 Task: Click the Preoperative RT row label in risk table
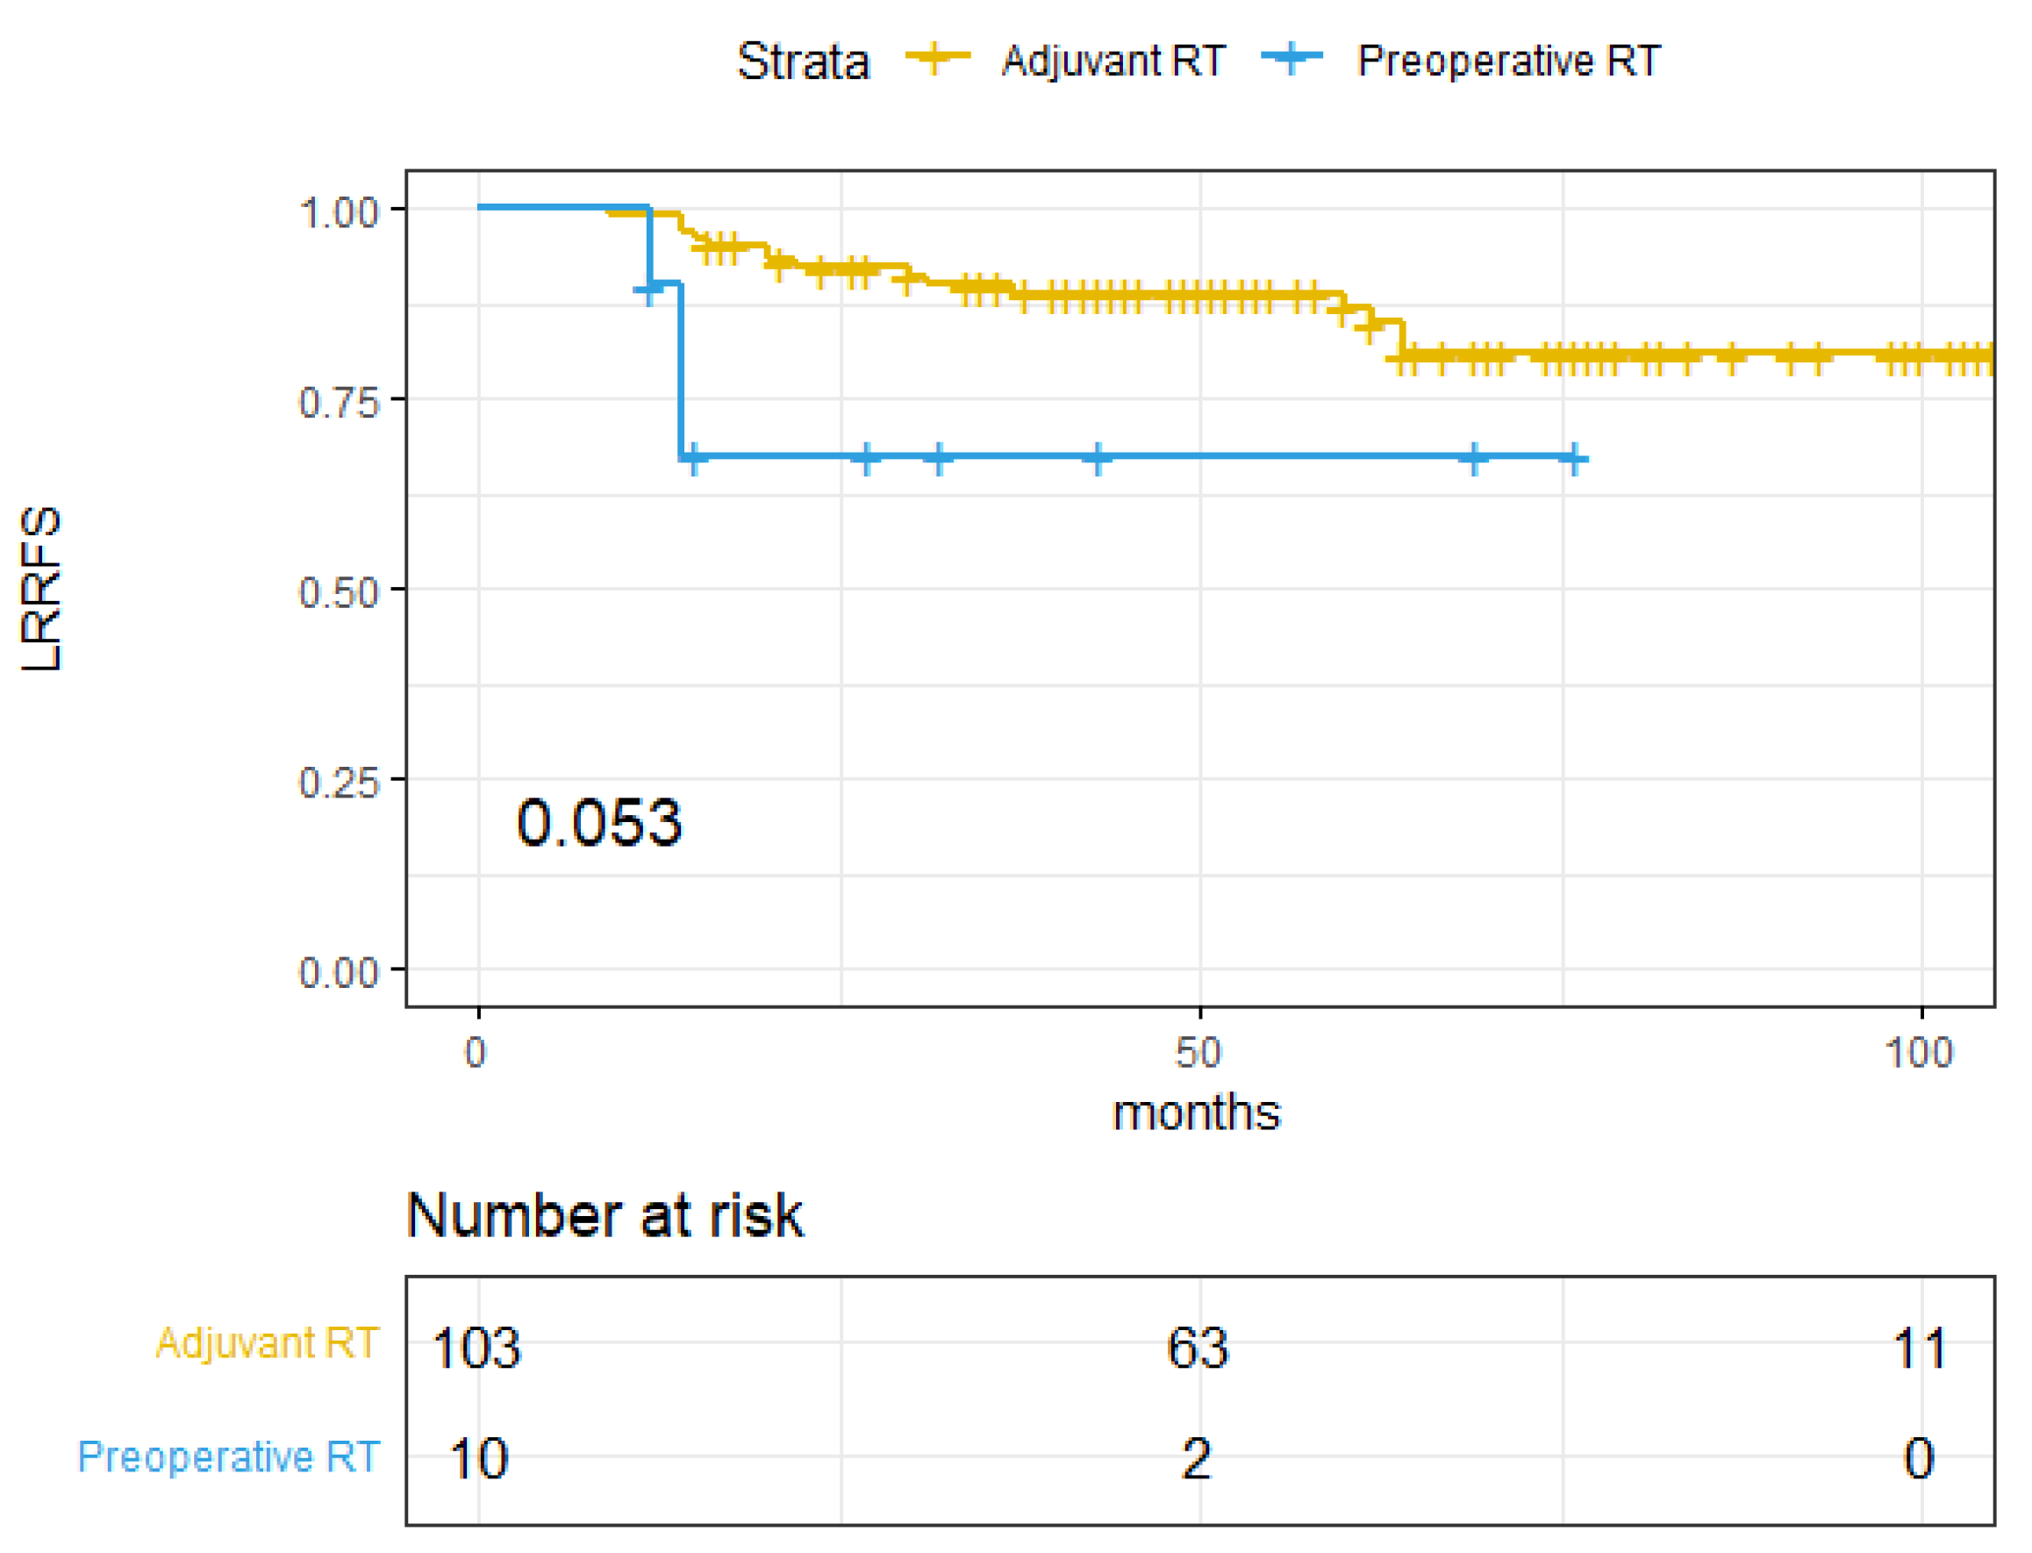[x=228, y=1456]
